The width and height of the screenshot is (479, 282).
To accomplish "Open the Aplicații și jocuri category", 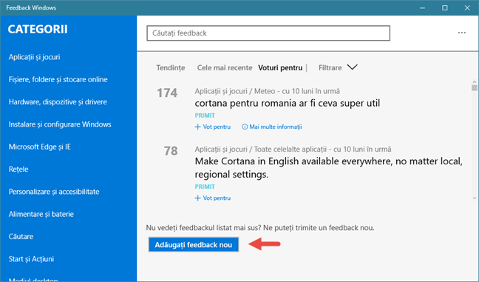I will point(34,57).
